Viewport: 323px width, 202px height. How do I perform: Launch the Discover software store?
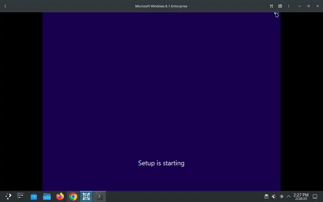click(34, 196)
